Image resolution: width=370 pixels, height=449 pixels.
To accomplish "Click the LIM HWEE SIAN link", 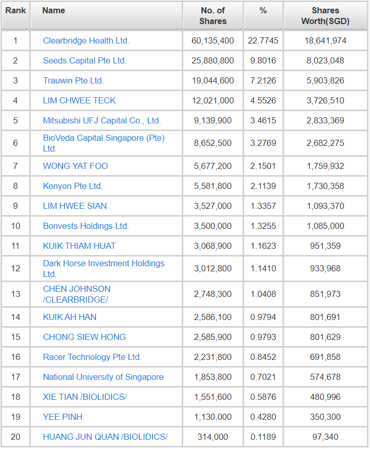I will [x=75, y=206].
